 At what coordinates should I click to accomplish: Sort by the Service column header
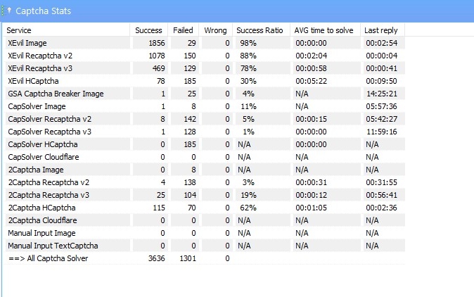click(x=67, y=30)
